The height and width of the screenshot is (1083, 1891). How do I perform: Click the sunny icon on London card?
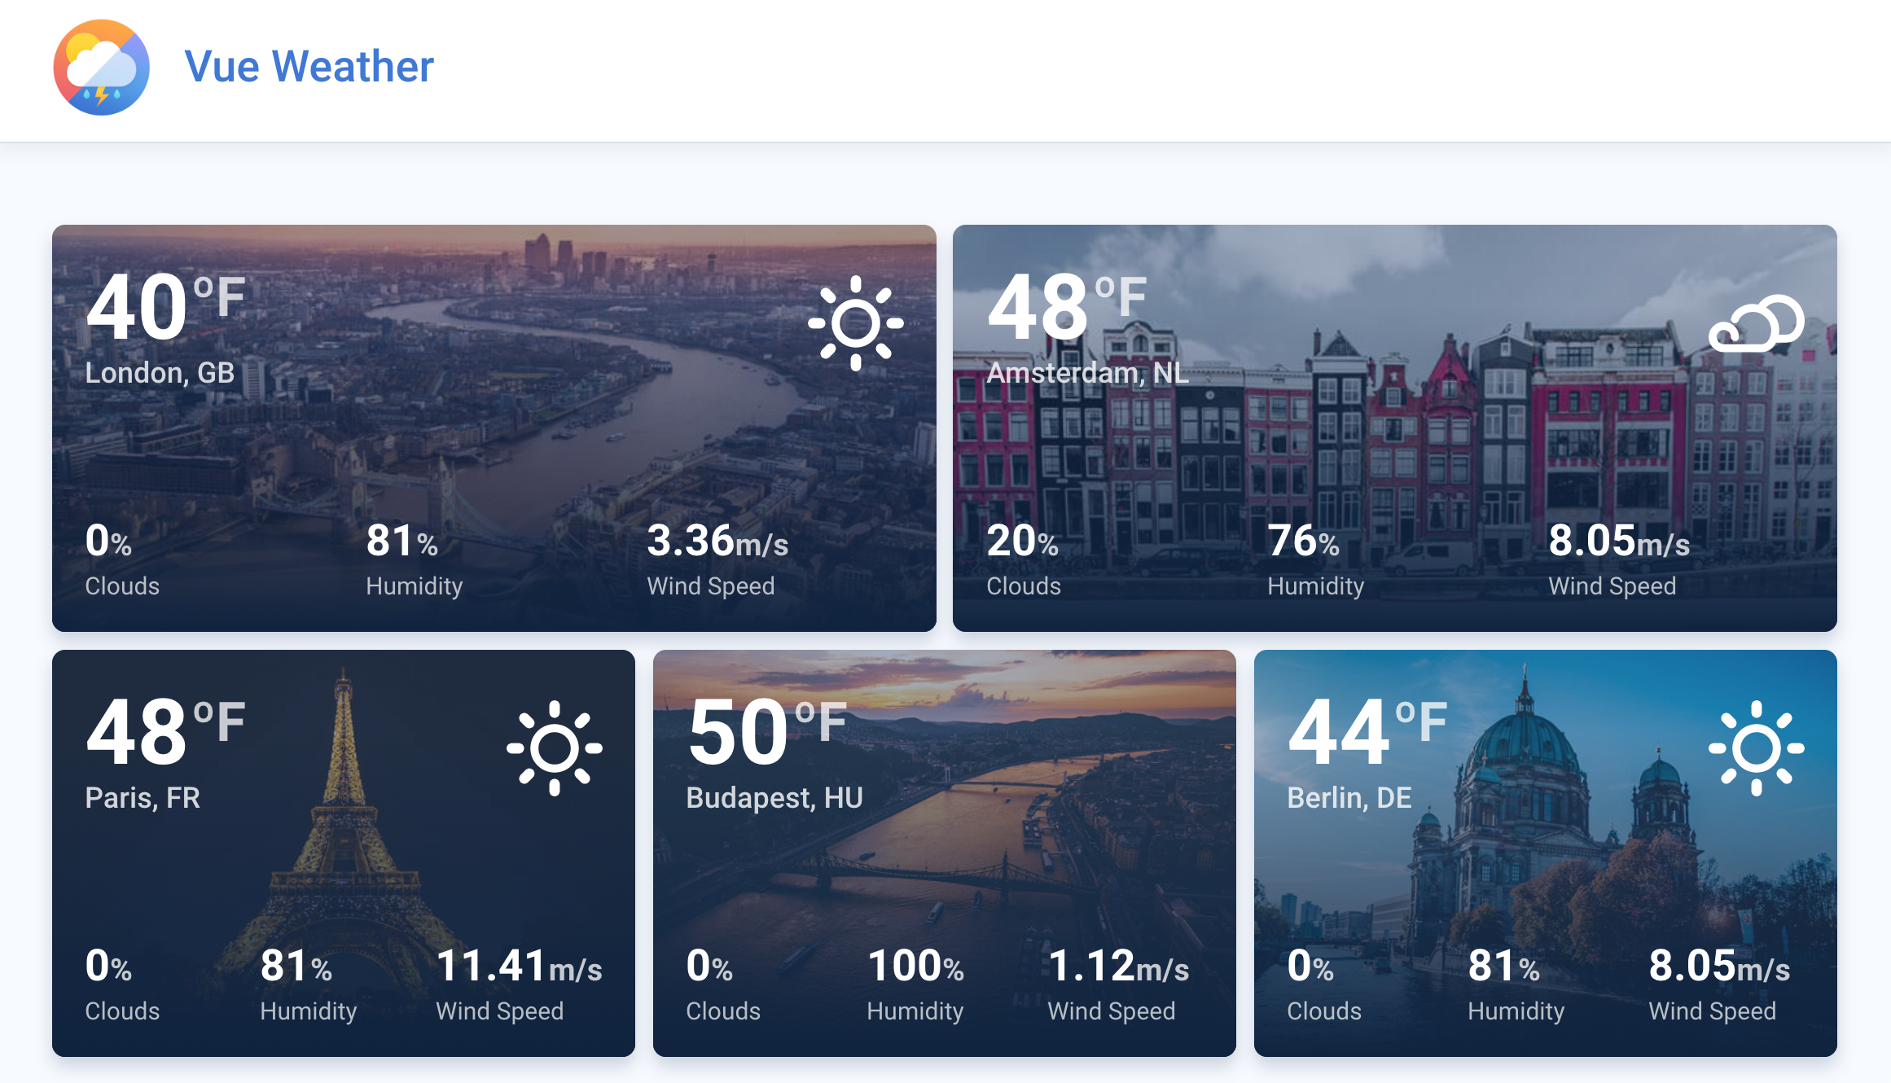855,323
